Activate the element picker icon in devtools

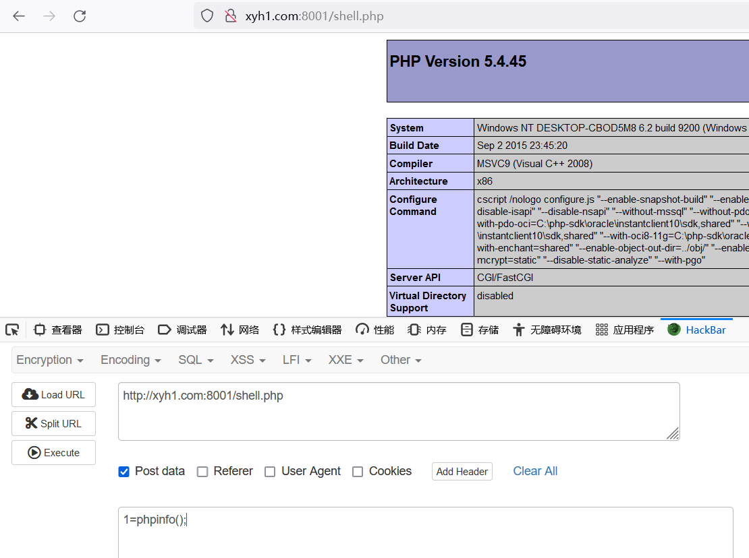(12, 330)
